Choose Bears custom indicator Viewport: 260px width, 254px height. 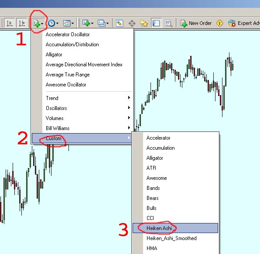click(175, 198)
